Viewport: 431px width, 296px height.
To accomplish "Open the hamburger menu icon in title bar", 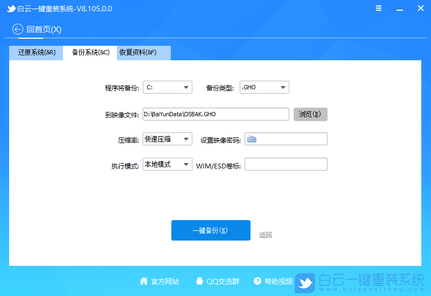I will 379,8.
